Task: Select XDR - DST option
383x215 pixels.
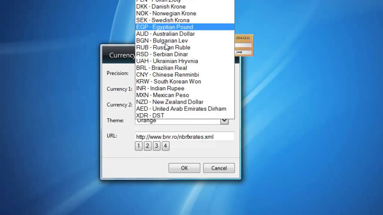Action: [x=185, y=116]
